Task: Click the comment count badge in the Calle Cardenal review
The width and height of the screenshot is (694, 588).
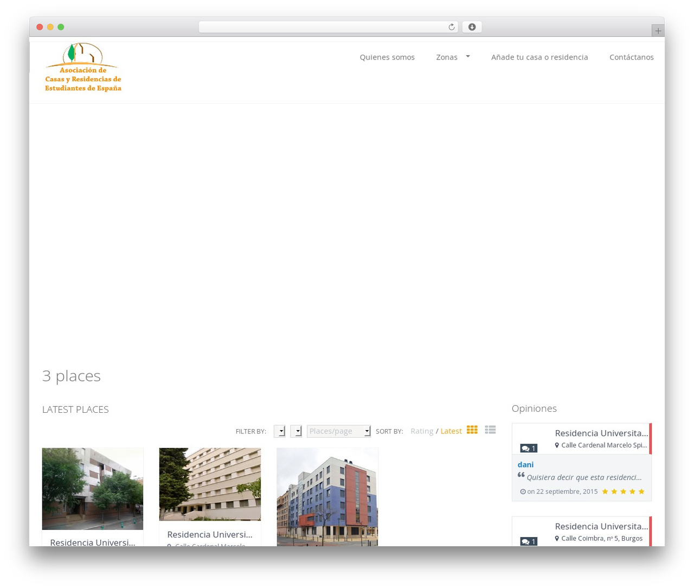Action: tap(529, 448)
